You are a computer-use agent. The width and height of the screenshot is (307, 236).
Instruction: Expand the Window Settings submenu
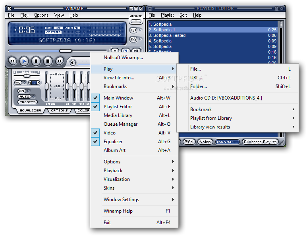tap(134, 200)
